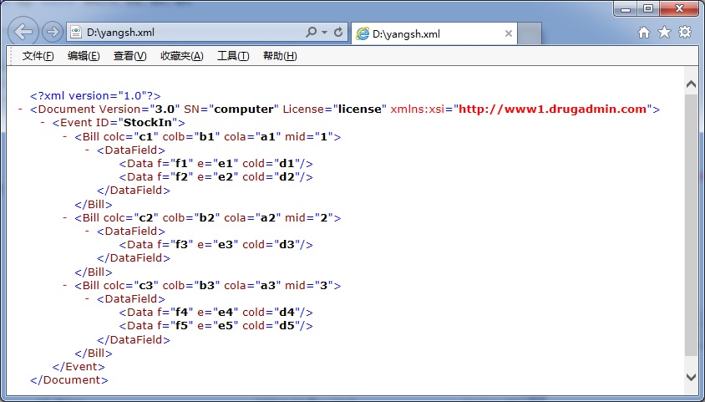Click the http://www1.drugadmin.com namespace value
Image resolution: width=705 pixels, height=402 pixels.
coord(553,109)
